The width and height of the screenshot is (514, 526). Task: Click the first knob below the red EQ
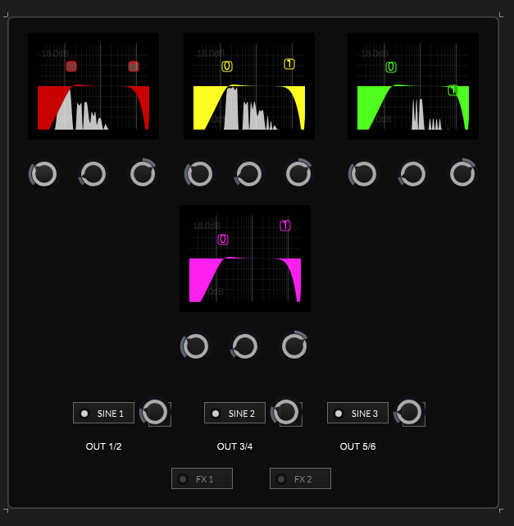[44, 174]
